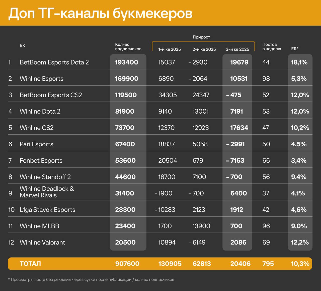321x291 pixels.
Task: Click the Winline Esports channel name
Action: point(41,79)
